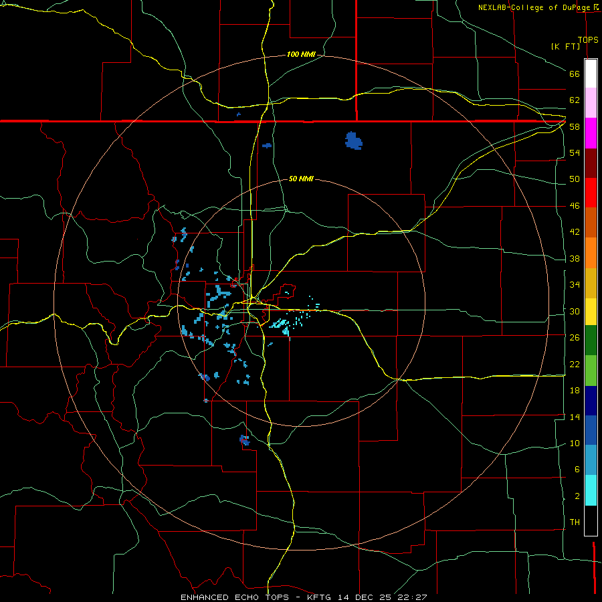Image resolution: width=602 pixels, height=602 pixels.
Task: Select the legend value 14
Action: point(575,417)
